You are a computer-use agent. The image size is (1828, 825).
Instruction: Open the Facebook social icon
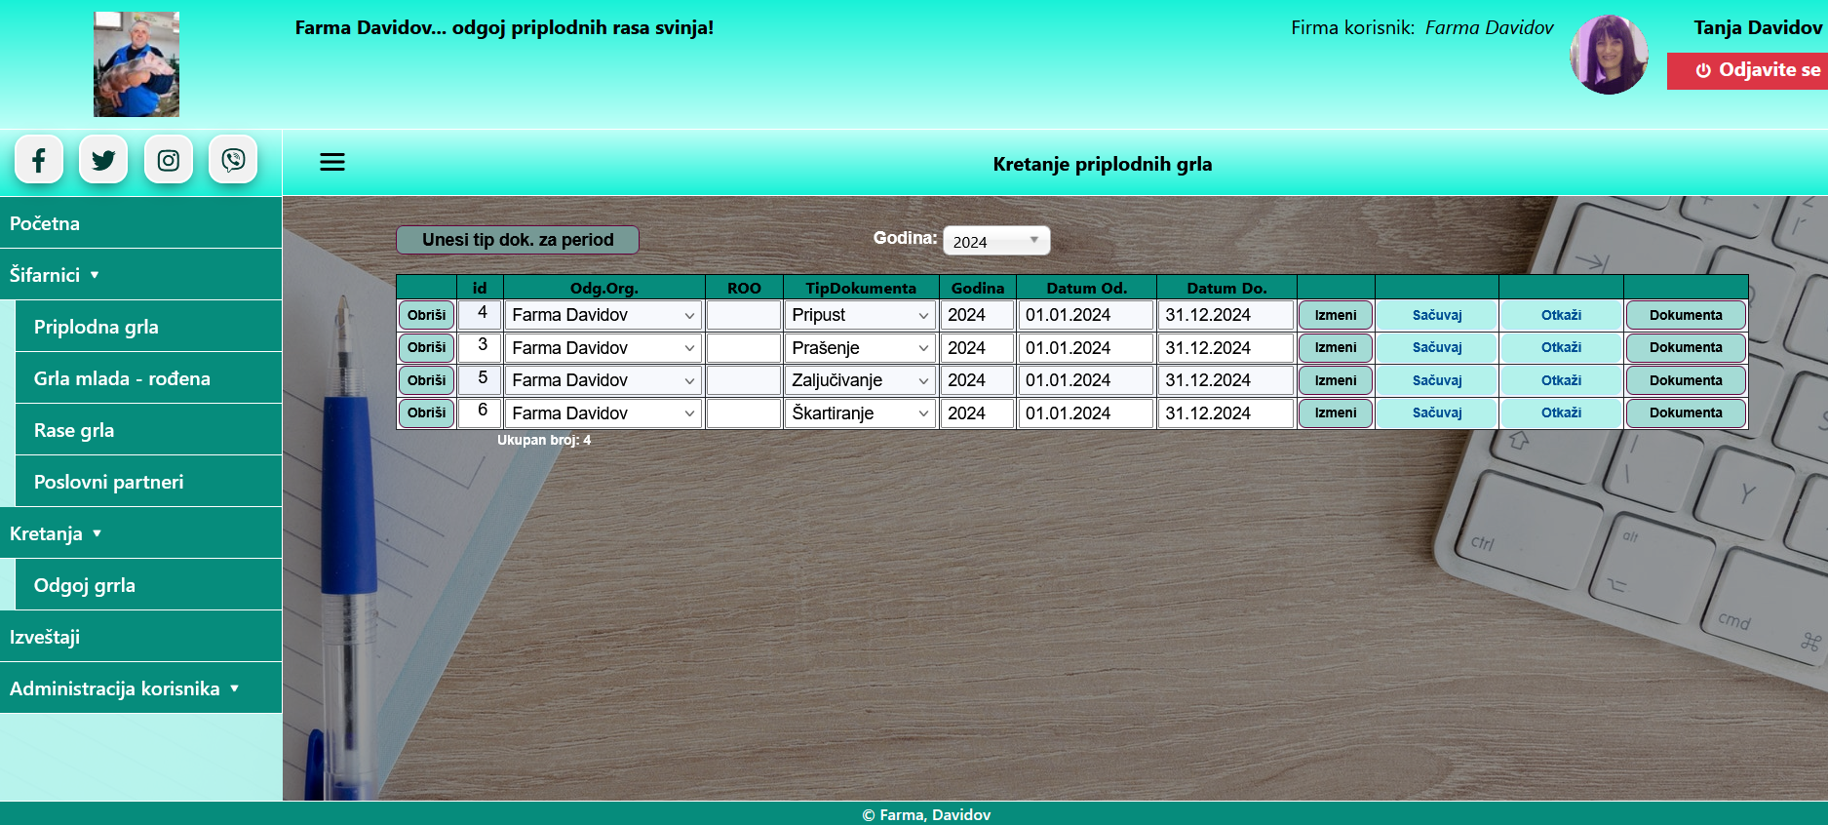click(x=39, y=160)
